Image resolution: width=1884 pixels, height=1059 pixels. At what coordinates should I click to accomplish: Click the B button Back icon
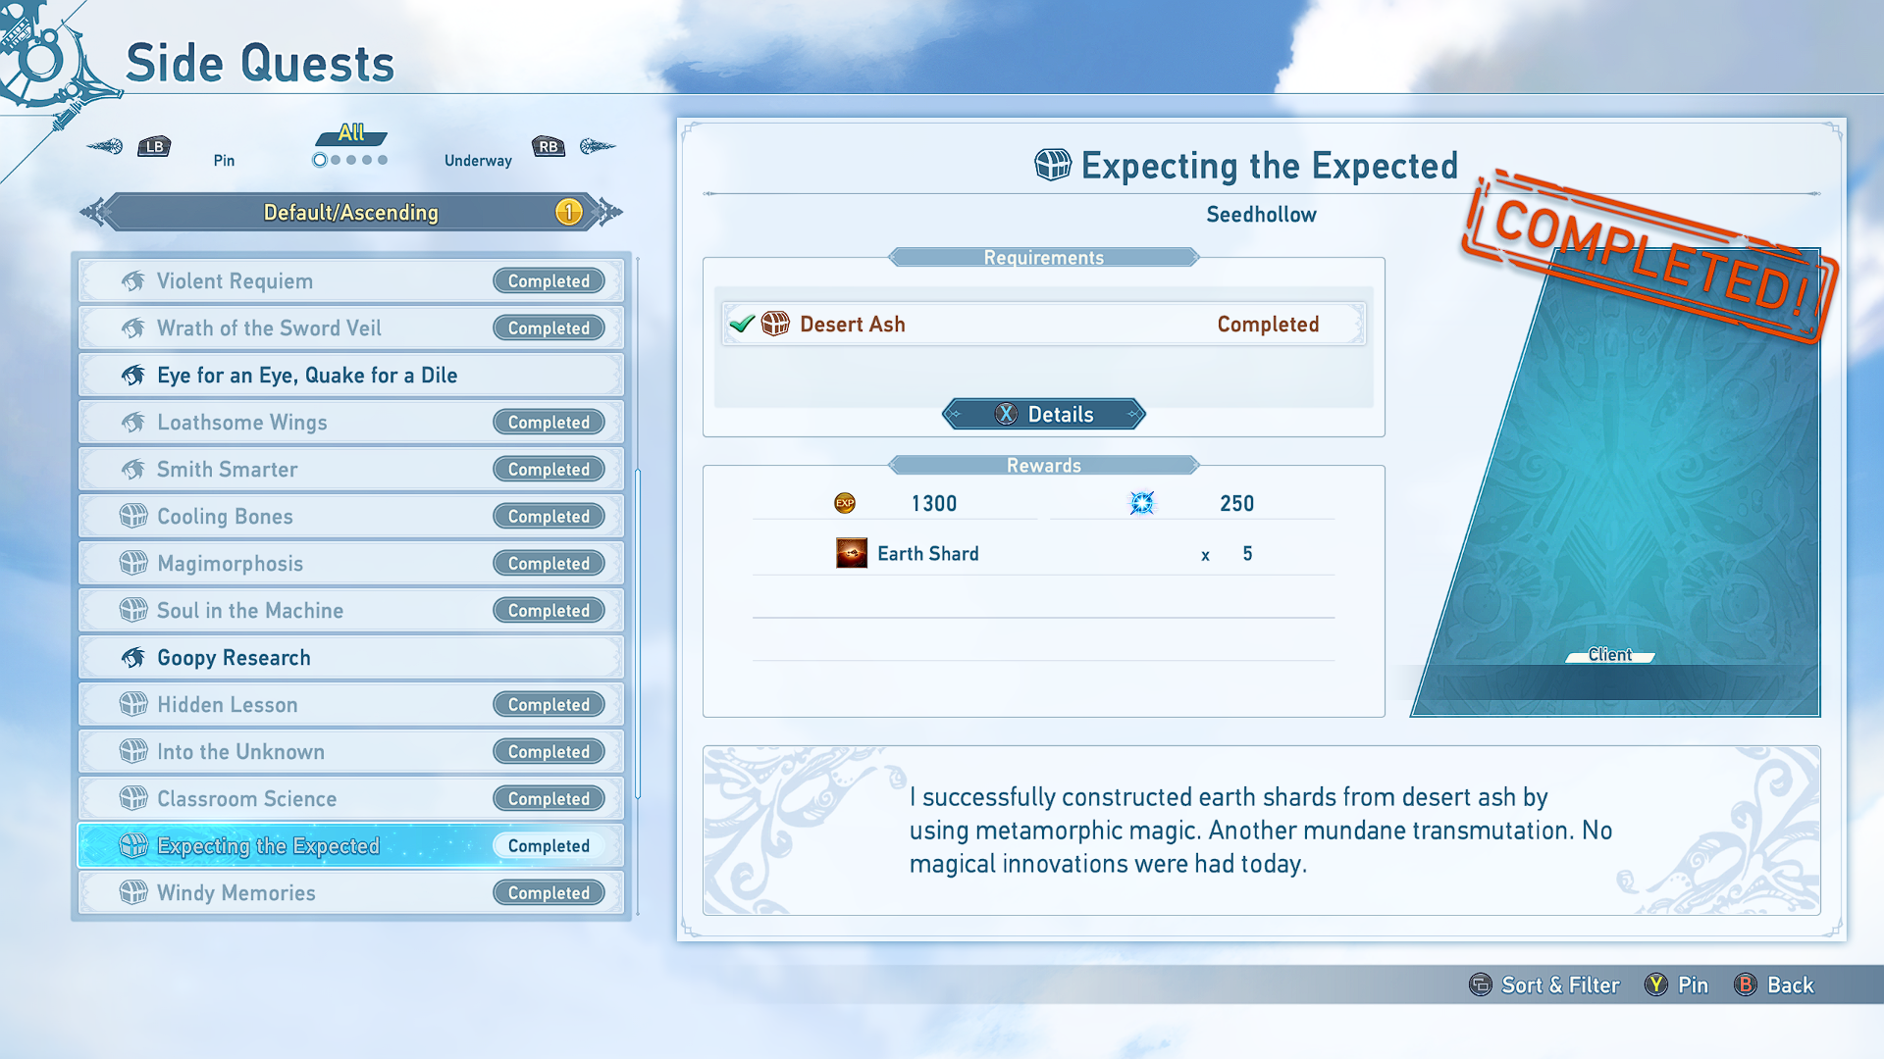1746,984
